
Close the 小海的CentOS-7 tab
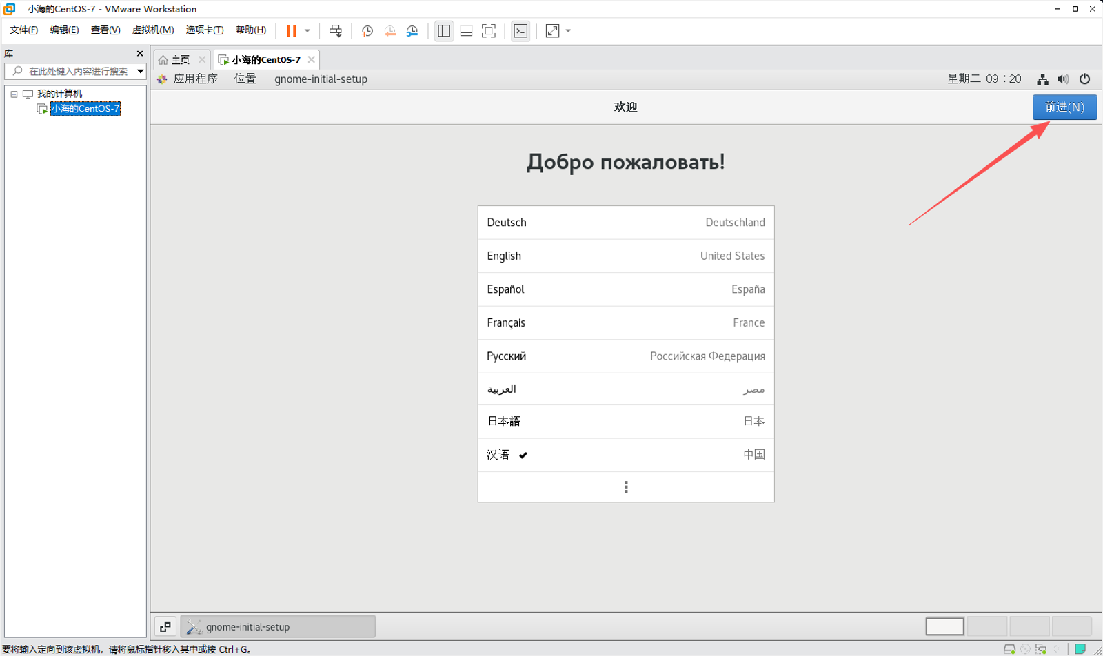click(x=311, y=60)
